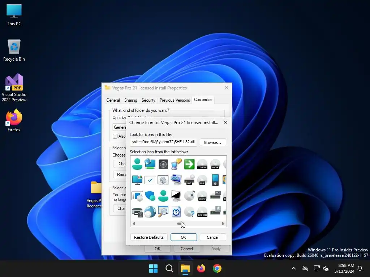Choose the computer with yellow speech bubble icon
The image size is (370, 277).
click(176, 164)
